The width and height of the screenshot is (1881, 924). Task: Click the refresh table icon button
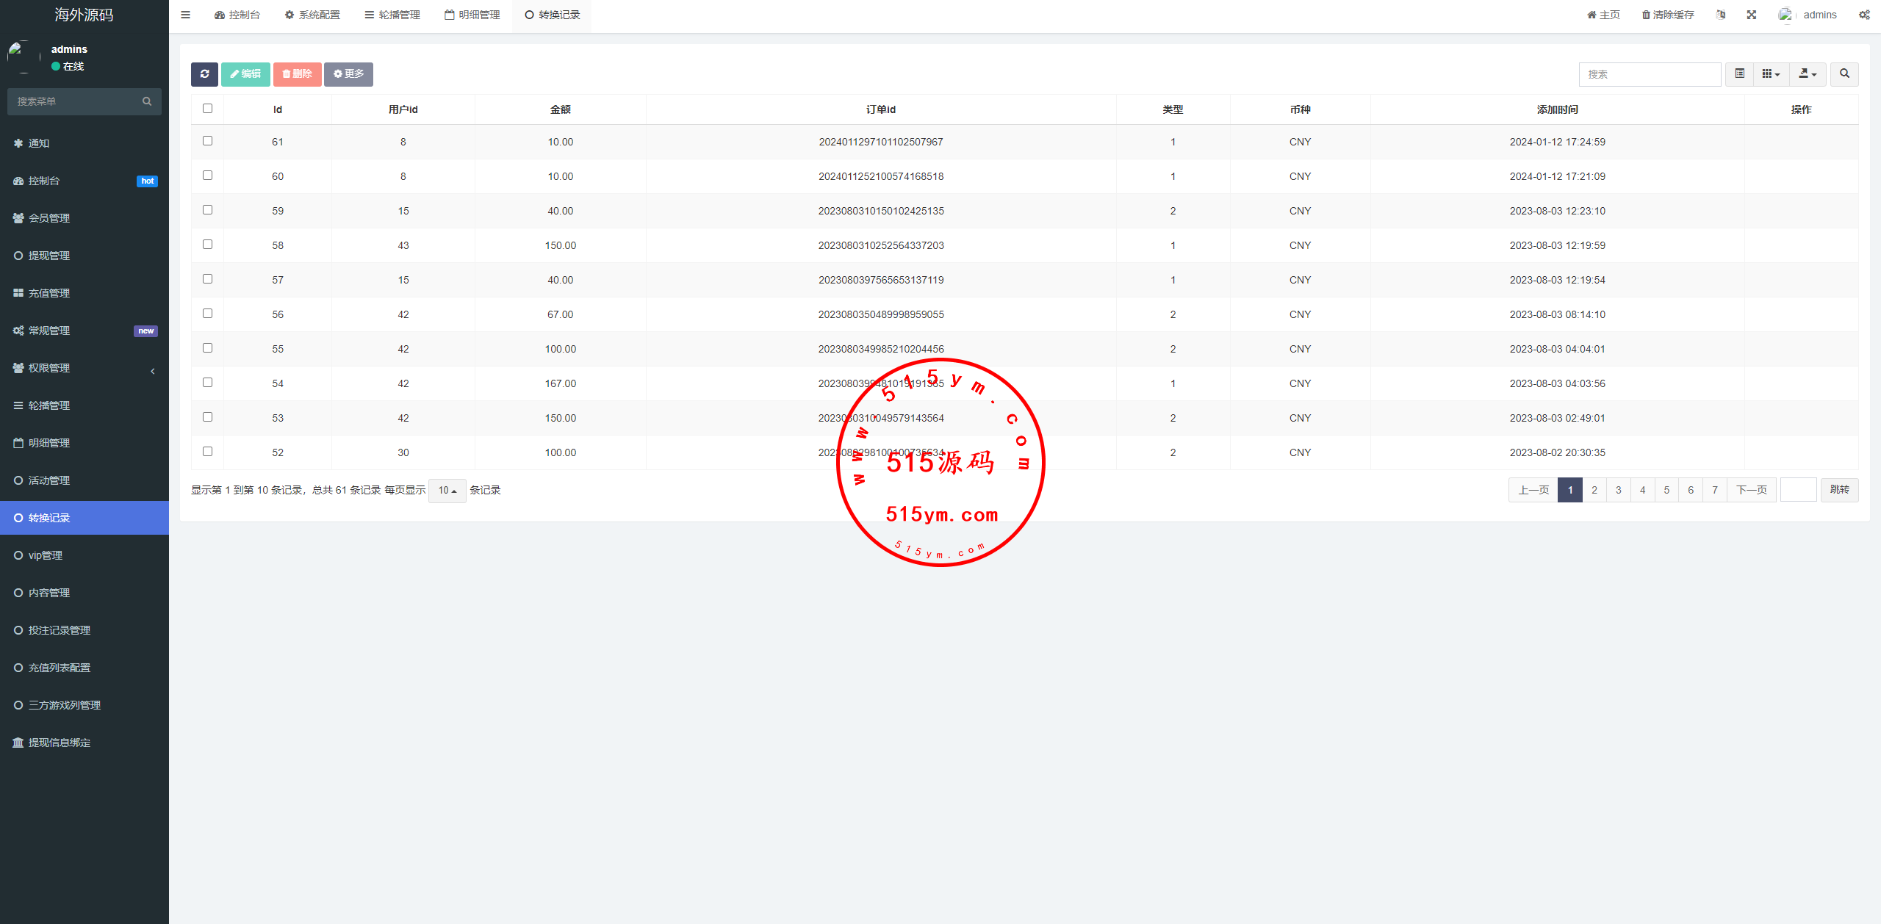tap(204, 74)
